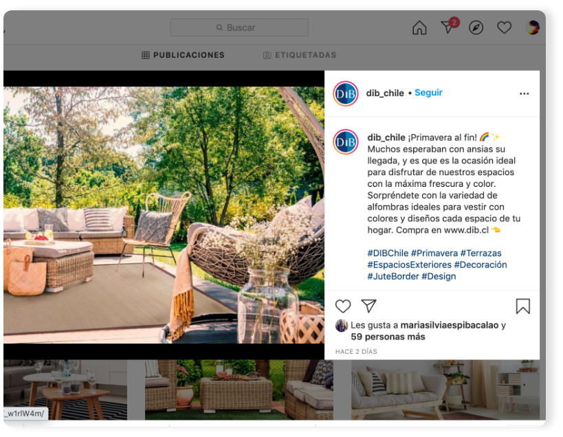Switch to the Publicaciones tab
The width and height of the screenshot is (563, 437).
183,55
